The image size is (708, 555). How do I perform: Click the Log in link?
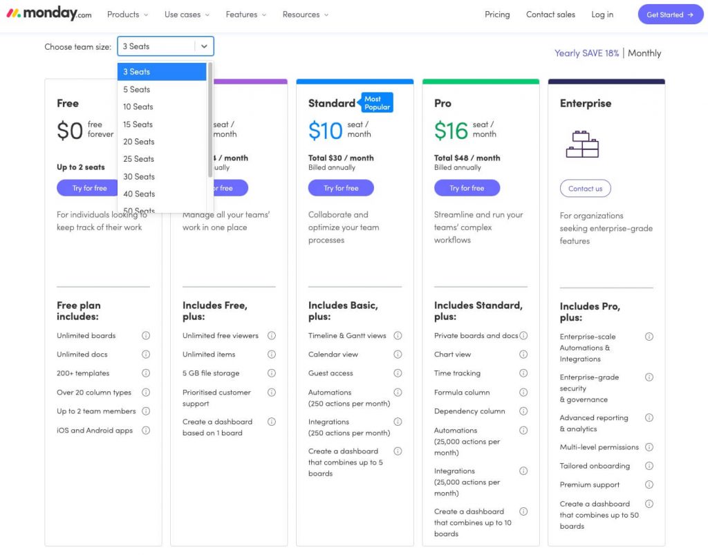(x=602, y=15)
